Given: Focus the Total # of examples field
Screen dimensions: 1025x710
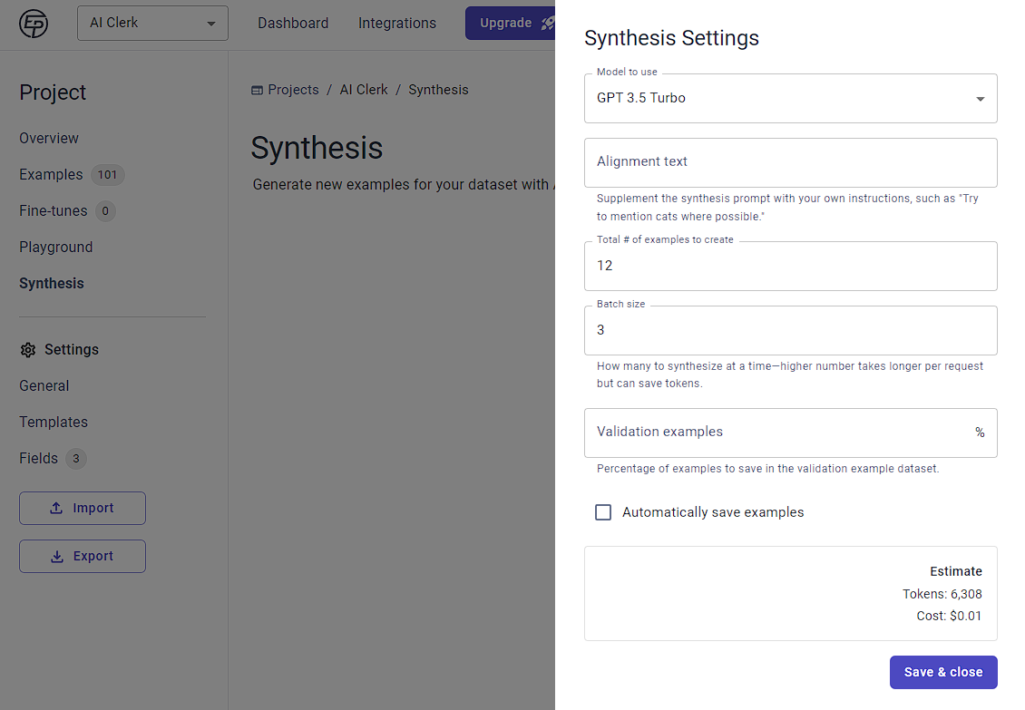Looking at the screenshot, I should tap(790, 266).
